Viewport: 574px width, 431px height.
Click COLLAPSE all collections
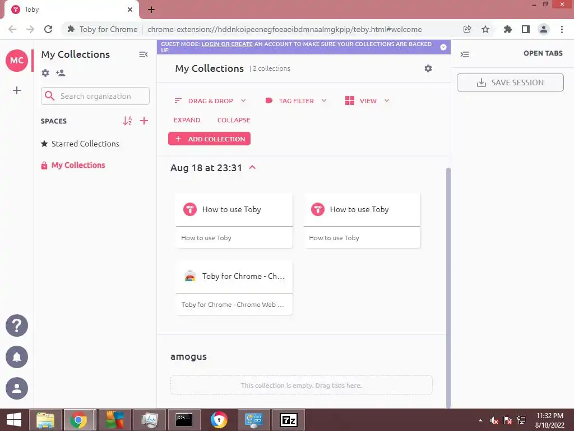click(x=234, y=120)
